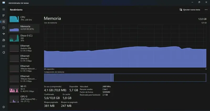Select the Ethernet 2 adapter entry

(x=24, y=58)
